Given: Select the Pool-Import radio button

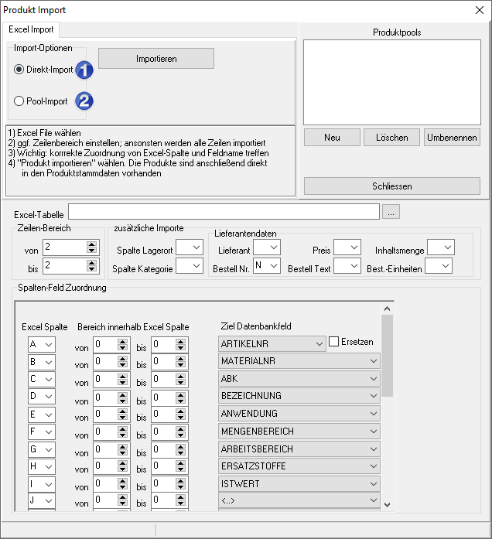Looking at the screenshot, I should pyautogui.click(x=19, y=101).
